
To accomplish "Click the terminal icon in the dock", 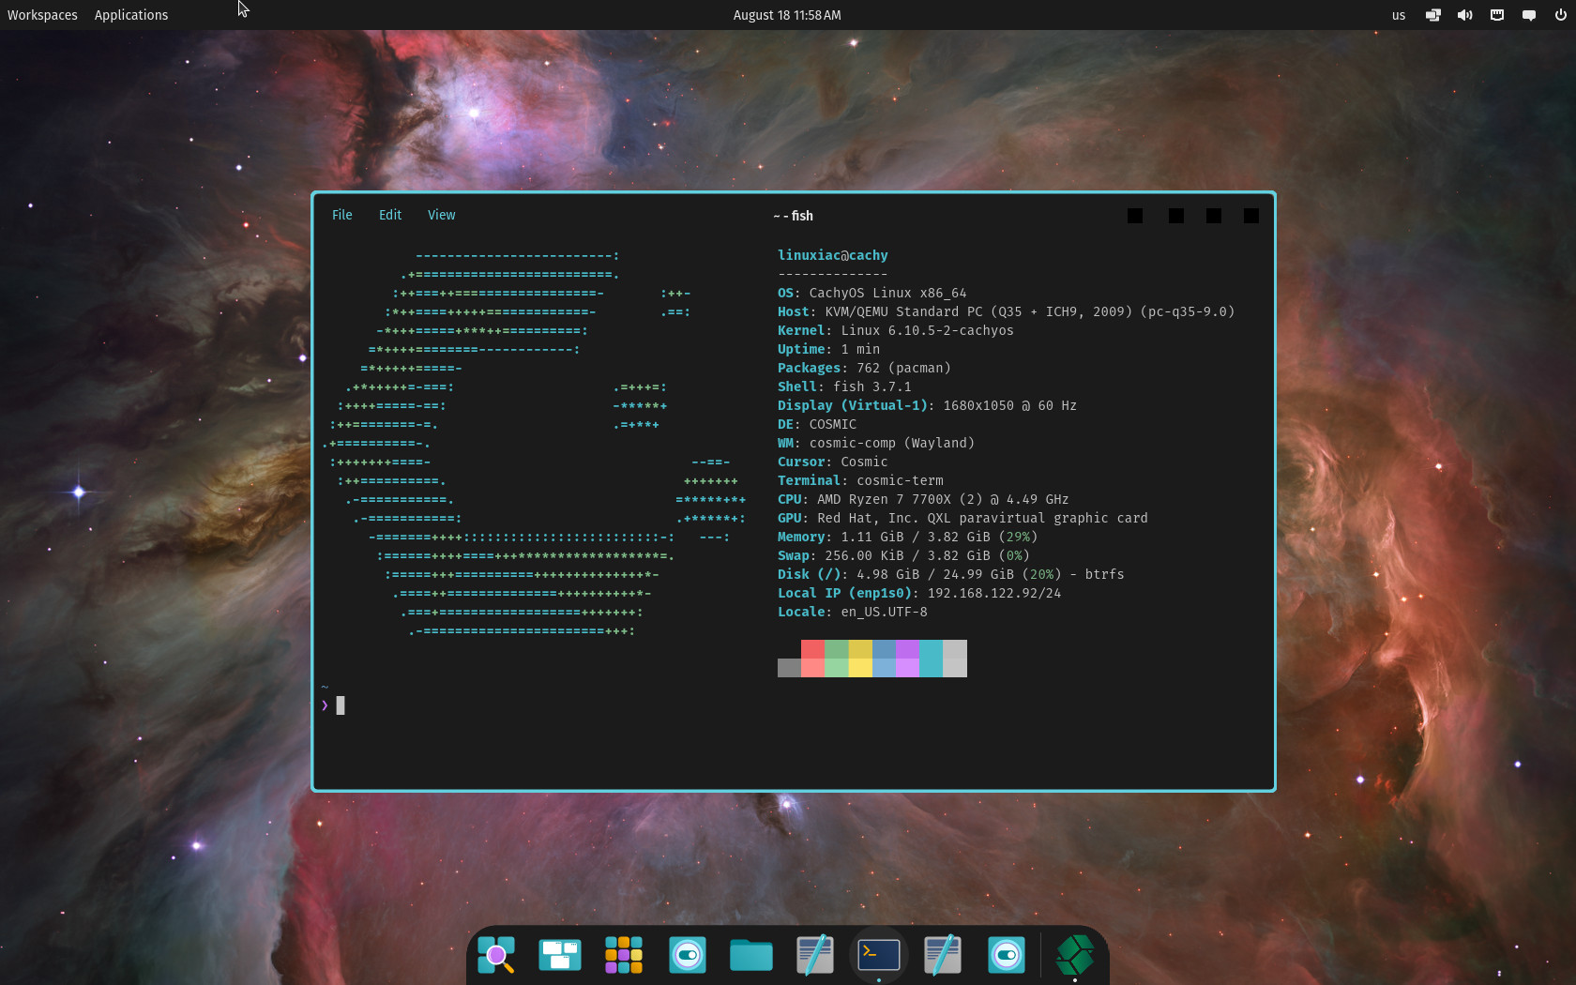I will click(x=879, y=955).
